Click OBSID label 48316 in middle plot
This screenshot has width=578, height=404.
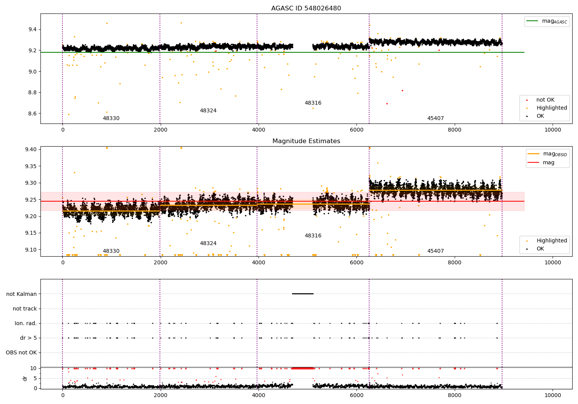coord(313,236)
